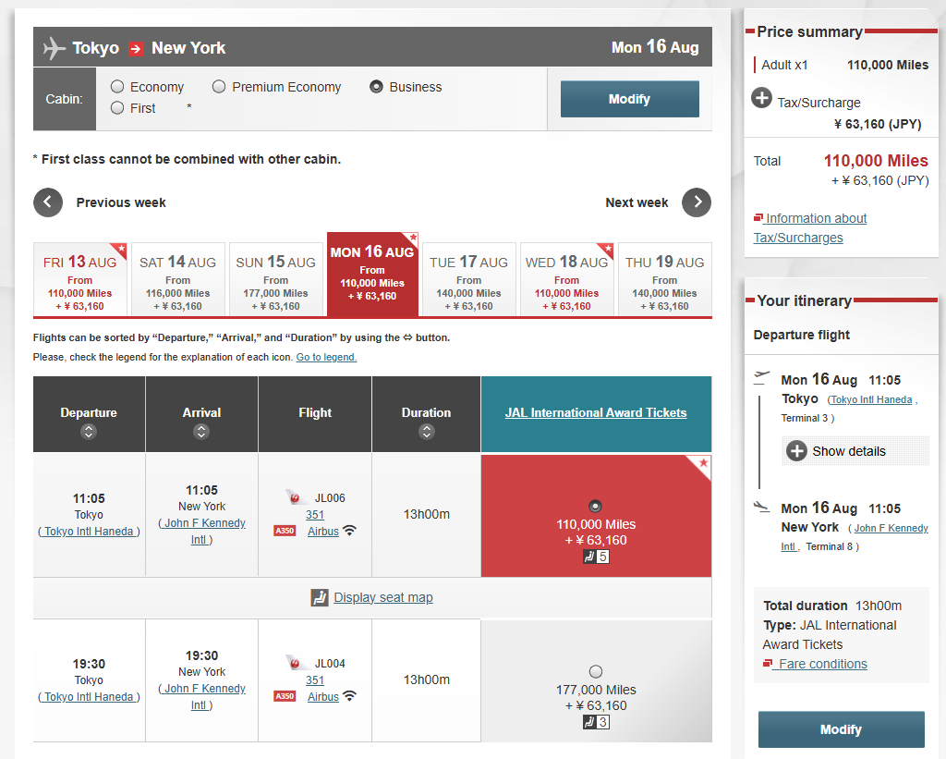
Task: Sort flights by Departure time
Action: [89, 432]
